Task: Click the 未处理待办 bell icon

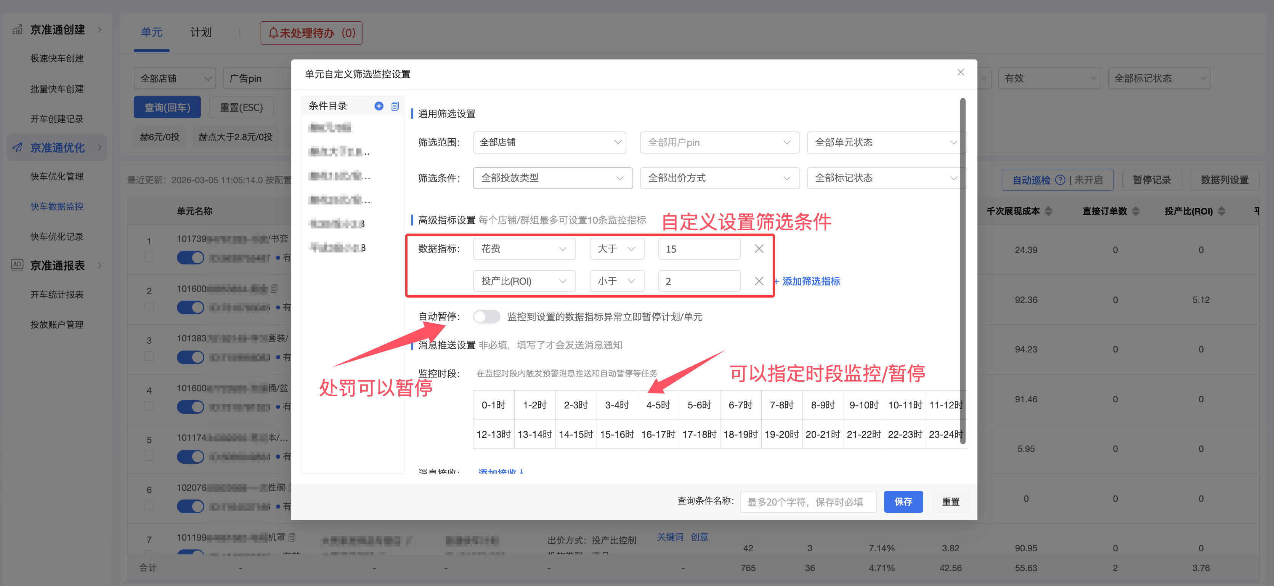Action: pyautogui.click(x=273, y=33)
